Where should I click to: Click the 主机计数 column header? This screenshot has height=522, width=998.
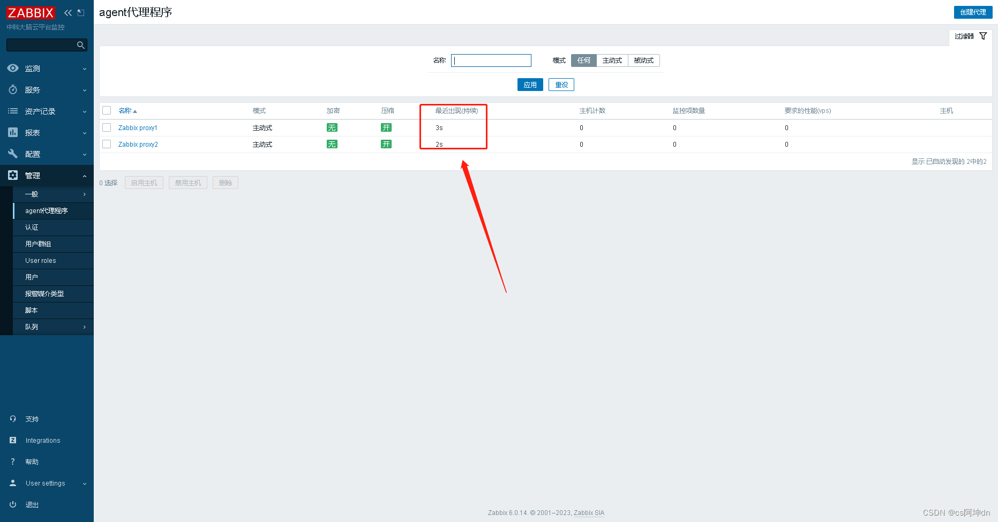click(x=592, y=110)
